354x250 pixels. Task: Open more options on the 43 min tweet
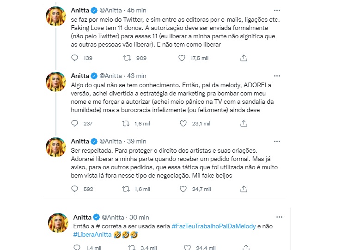pos(276,75)
